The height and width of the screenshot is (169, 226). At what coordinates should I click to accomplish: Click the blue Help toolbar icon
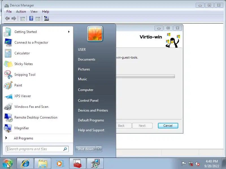tap(31, 18)
